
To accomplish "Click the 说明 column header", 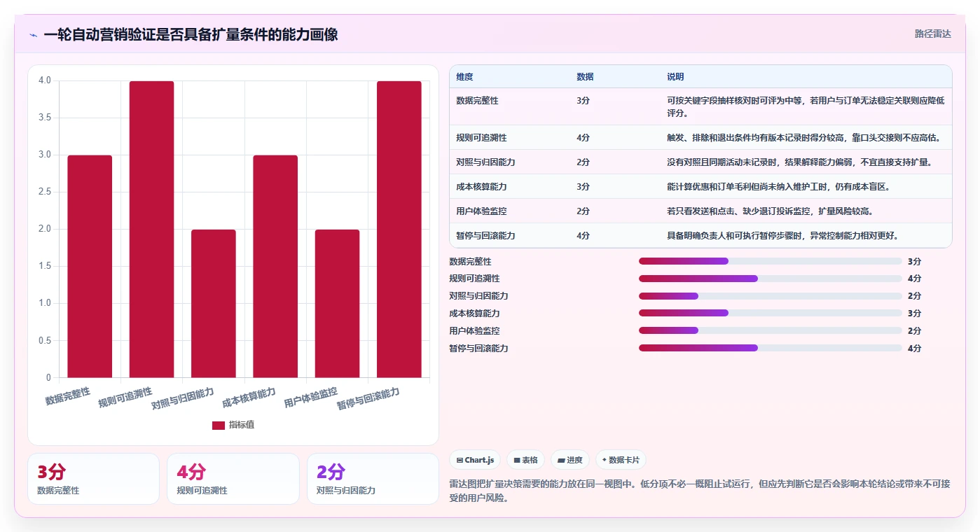I will [x=675, y=77].
